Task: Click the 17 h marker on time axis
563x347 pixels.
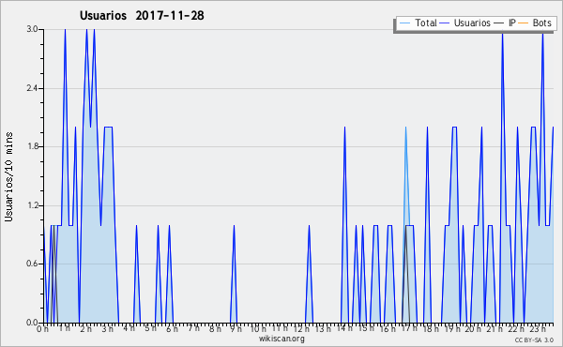Action: 409,328
